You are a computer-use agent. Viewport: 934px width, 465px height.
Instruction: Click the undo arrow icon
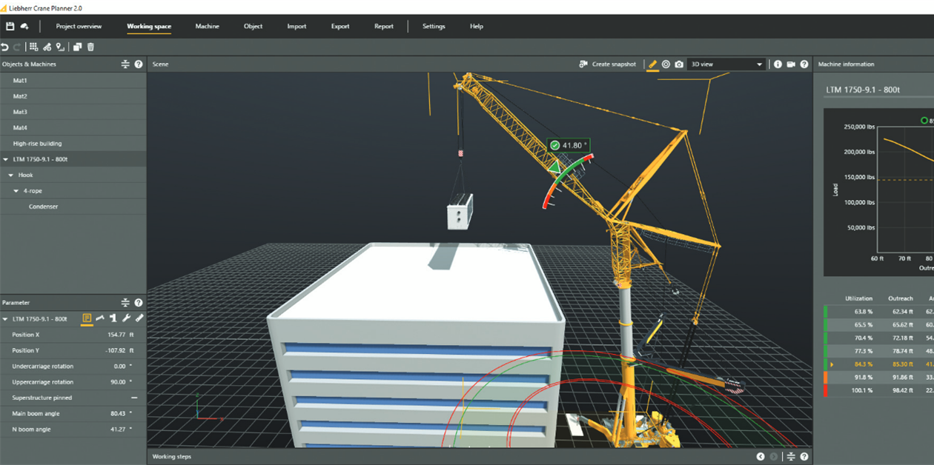[5, 47]
